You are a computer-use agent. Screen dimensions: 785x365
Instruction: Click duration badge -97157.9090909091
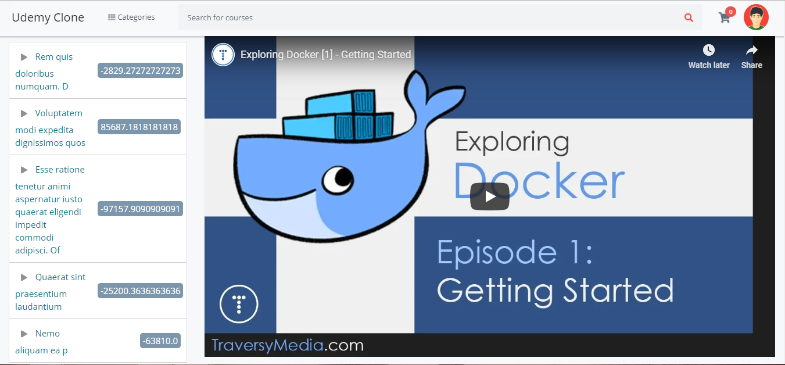coord(140,209)
